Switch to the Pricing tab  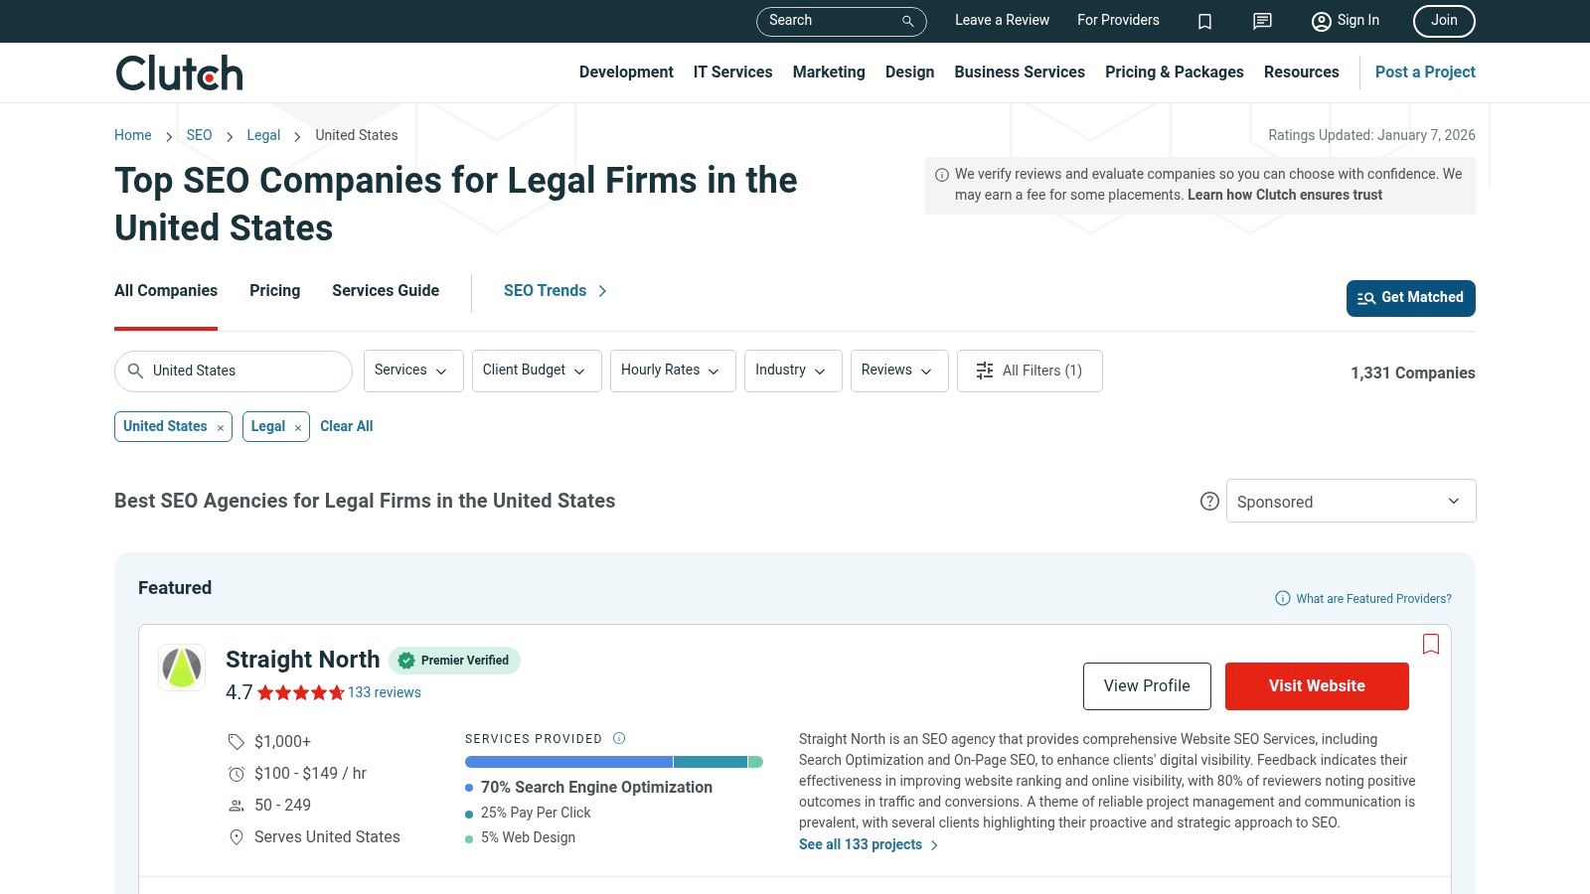274,291
